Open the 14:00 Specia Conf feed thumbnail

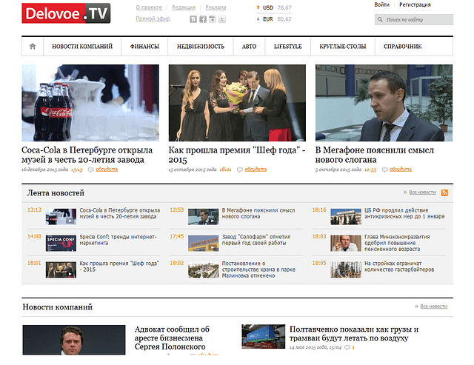pyautogui.click(x=61, y=244)
